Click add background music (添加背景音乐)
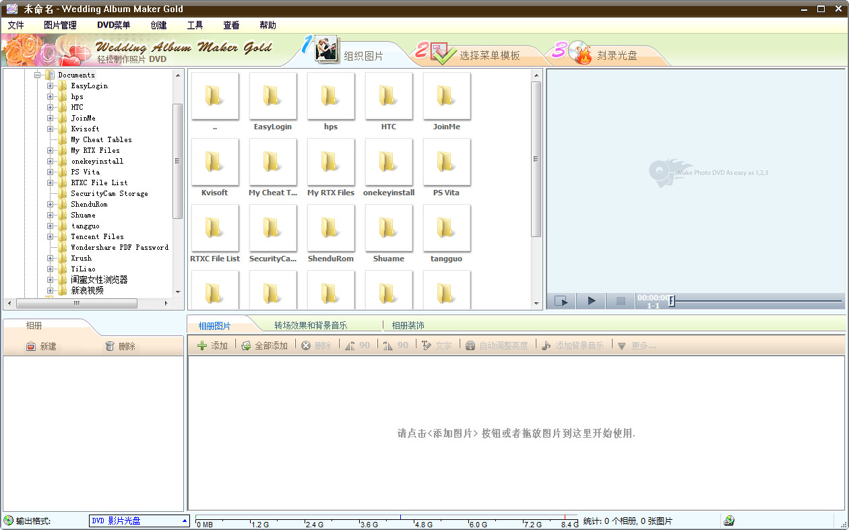Viewport: 849px width, 530px height. click(x=573, y=345)
